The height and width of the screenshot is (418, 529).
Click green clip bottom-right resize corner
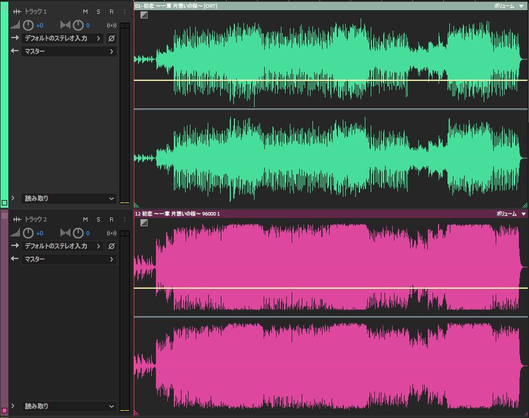click(x=525, y=205)
